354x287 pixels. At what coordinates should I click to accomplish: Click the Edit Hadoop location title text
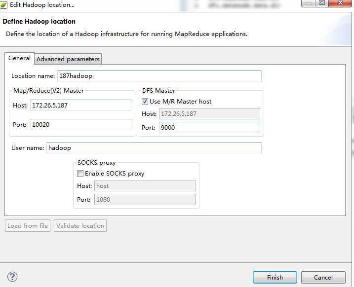(x=42, y=5)
